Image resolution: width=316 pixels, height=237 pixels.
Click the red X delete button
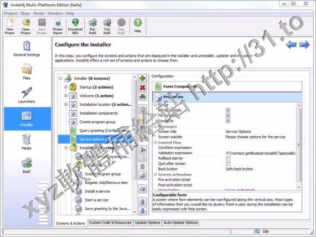pos(143,87)
